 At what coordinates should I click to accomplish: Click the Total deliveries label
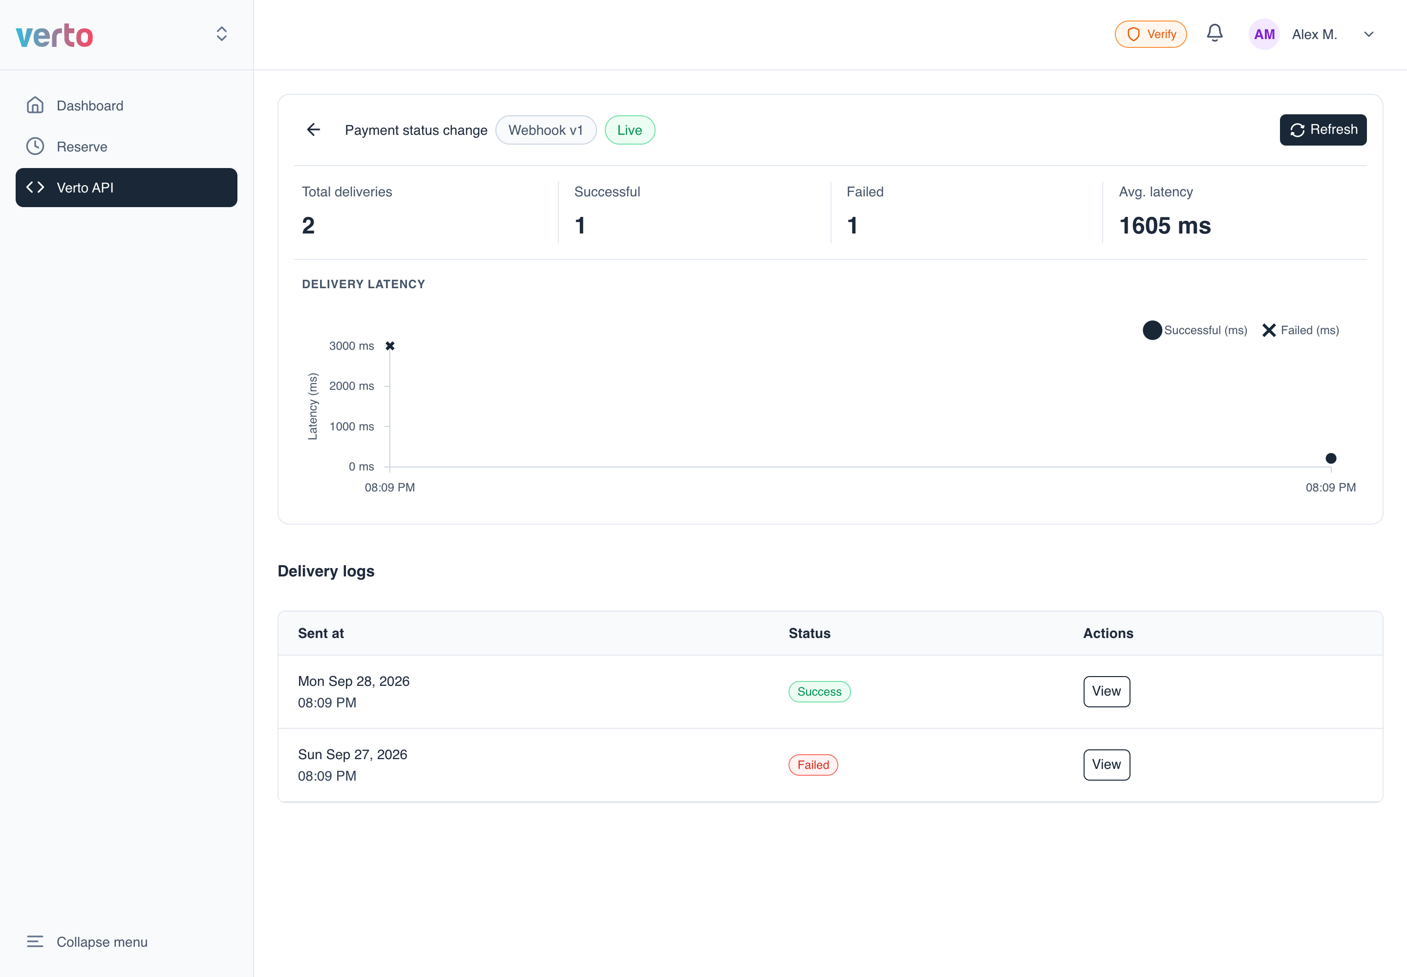(x=346, y=191)
